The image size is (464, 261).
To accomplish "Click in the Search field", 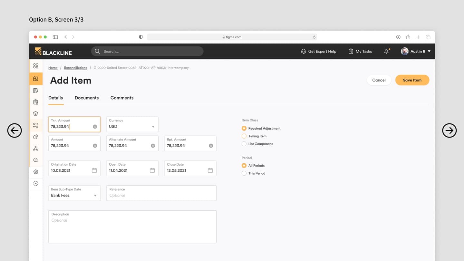I will click(147, 51).
